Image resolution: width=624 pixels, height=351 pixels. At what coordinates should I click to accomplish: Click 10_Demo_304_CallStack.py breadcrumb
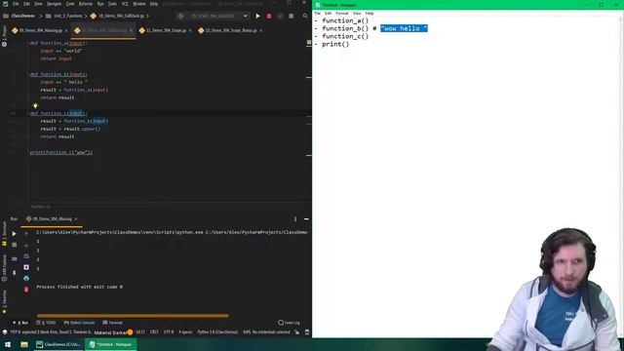(x=117, y=16)
